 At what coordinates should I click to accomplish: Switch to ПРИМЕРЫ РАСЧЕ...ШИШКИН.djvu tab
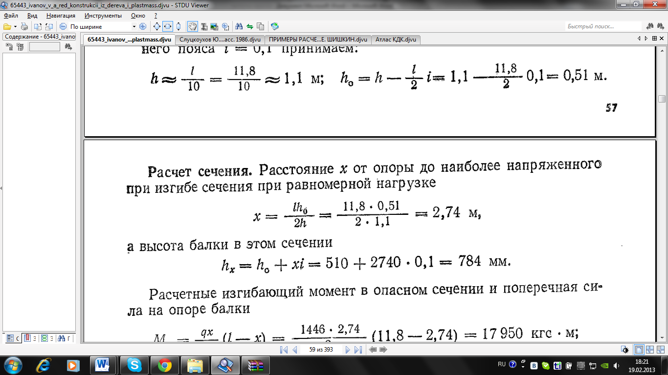[318, 40]
